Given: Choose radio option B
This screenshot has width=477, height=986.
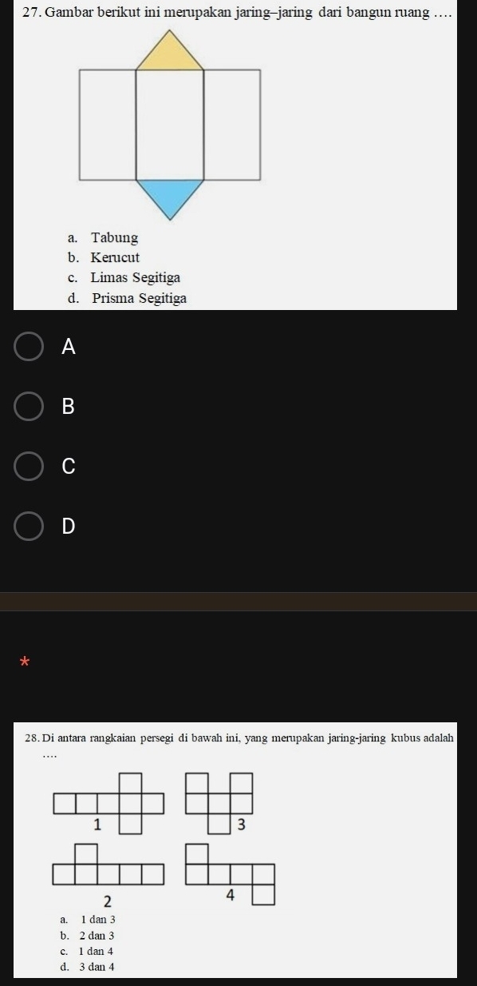Looking at the screenshot, I should (x=29, y=407).
